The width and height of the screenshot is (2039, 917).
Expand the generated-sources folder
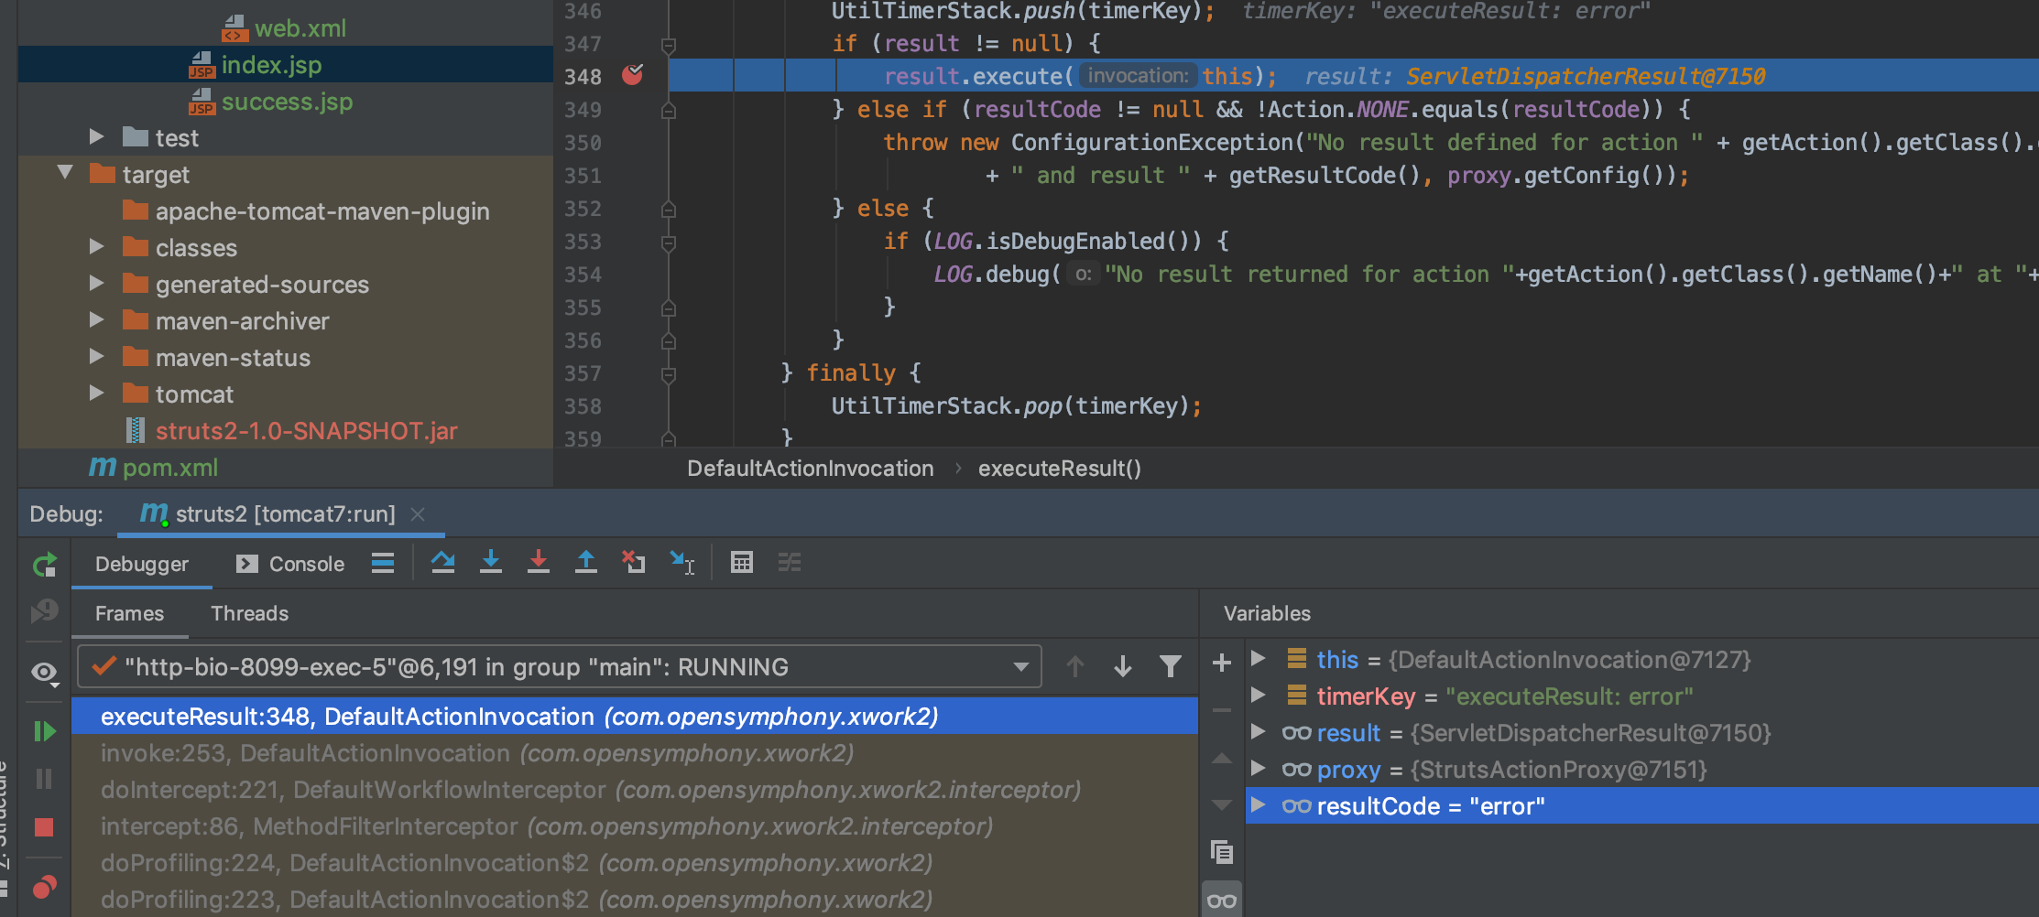tap(96, 283)
